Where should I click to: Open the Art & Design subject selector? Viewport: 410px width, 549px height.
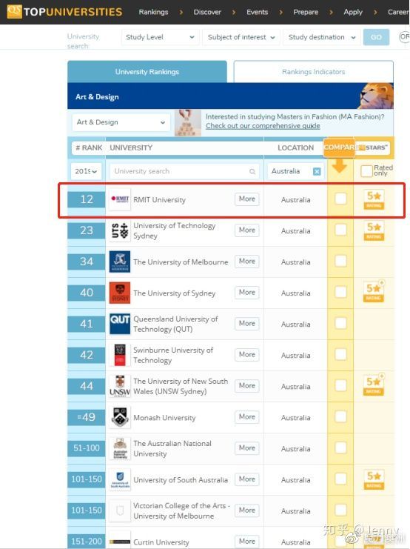point(121,122)
